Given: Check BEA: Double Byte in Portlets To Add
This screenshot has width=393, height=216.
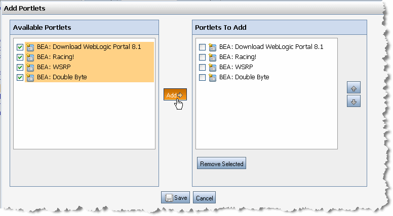Looking at the screenshot, I should pyautogui.click(x=202, y=77).
